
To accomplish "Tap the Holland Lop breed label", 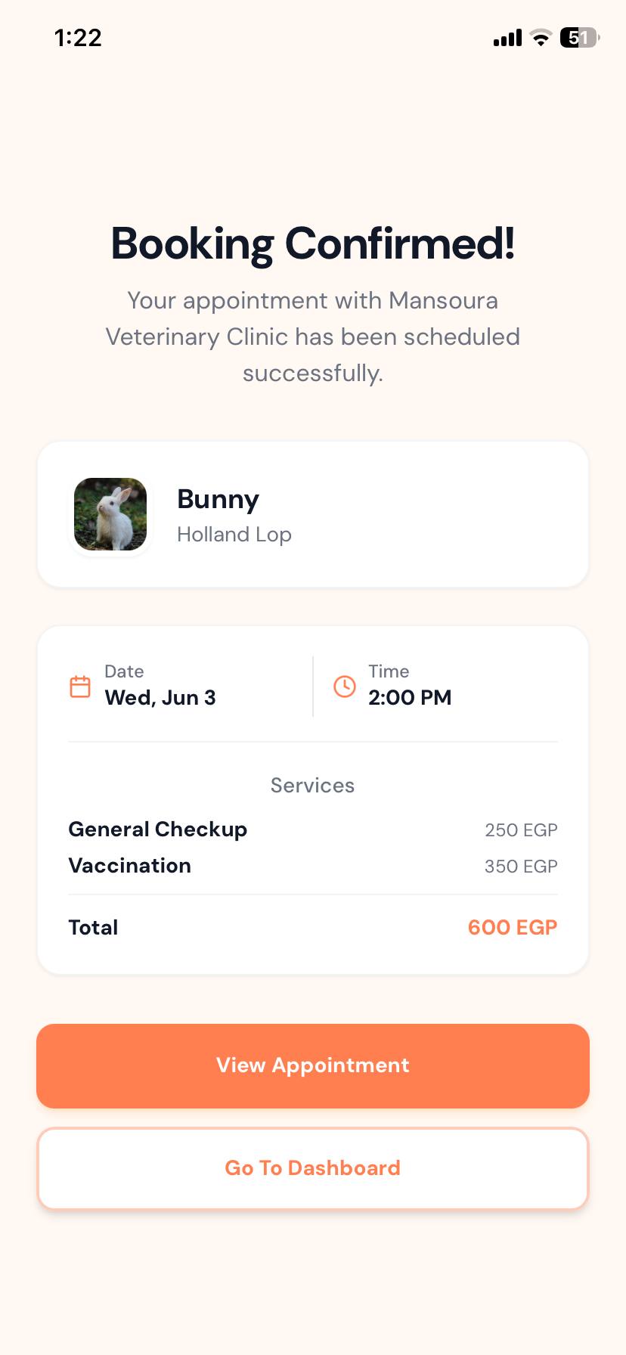I will tap(234, 535).
